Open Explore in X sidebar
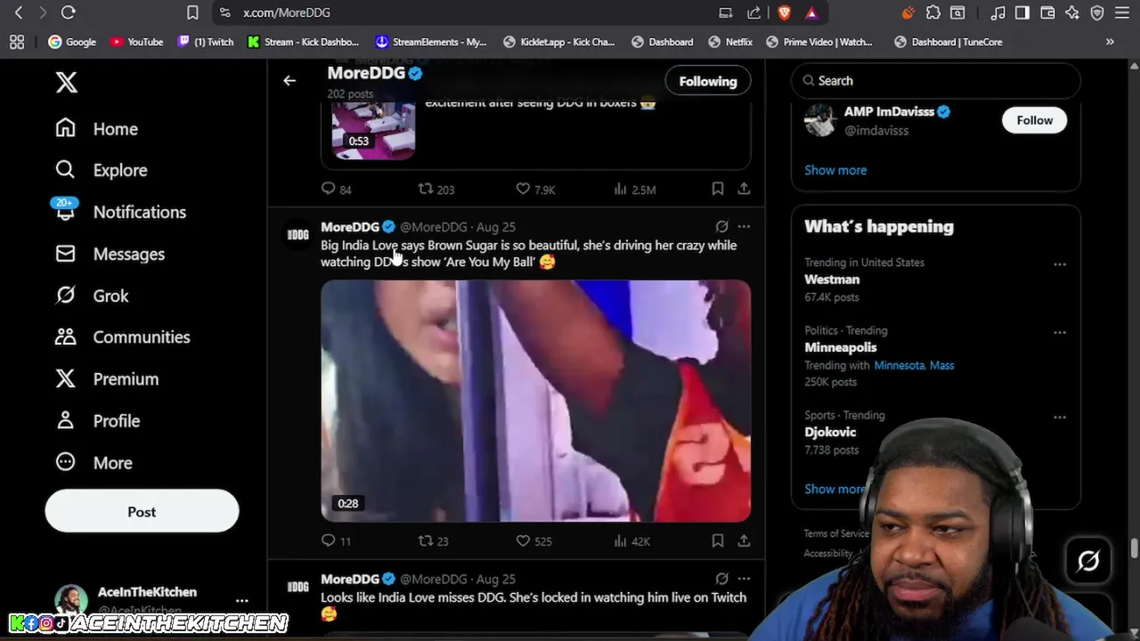This screenshot has width=1140, height=641. [101, 170]
